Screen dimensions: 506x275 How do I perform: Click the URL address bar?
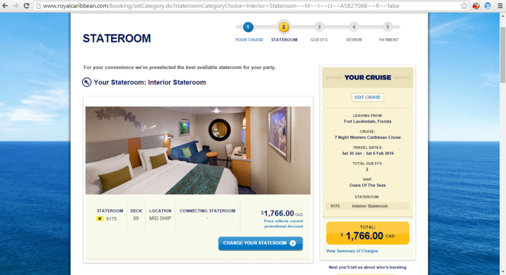coord(248,6)
